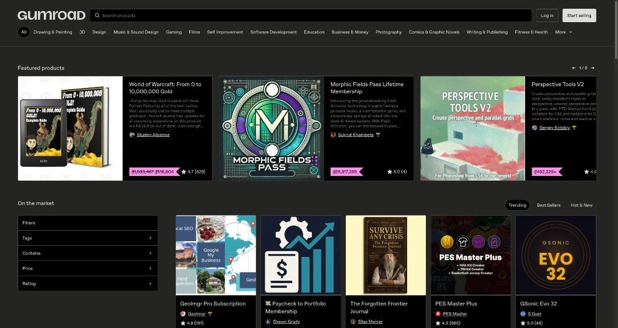Open the Self Improvement category
This screenshot has width=618, height=328.
pos(225,32)
